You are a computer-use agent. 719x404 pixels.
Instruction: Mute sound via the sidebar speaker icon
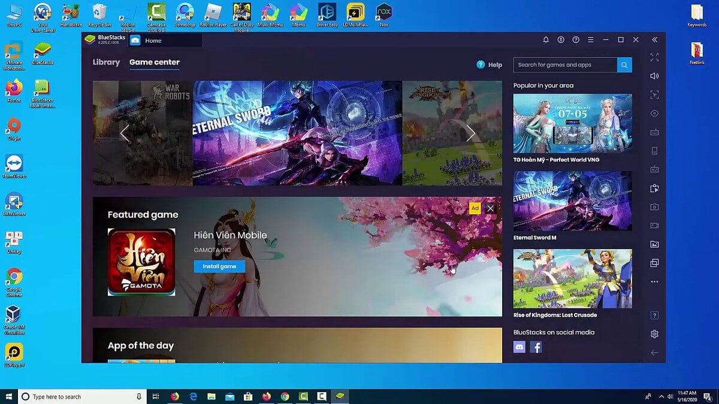(654, 75)
